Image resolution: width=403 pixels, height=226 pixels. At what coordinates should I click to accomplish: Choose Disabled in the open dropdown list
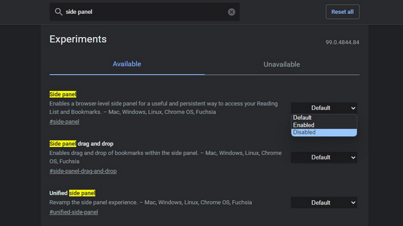[324, 132]
